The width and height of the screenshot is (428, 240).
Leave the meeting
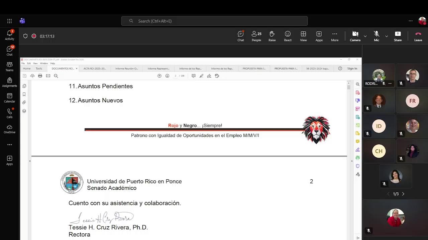(x=418, y=36)
